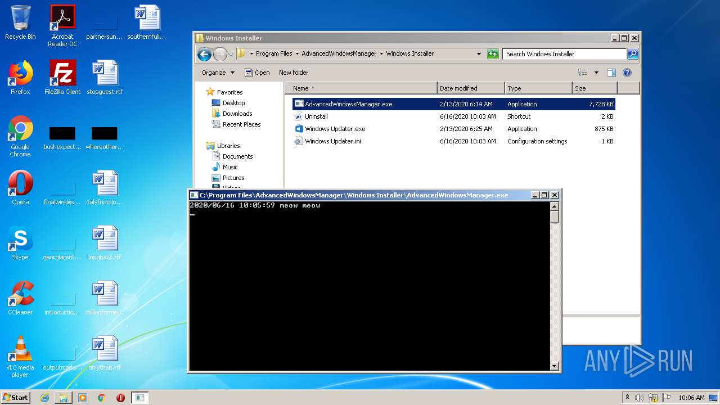Viewport: 720px width, 405px height.
Task: Open Explorer help question mark icon
Action: click(x=627, y=73)
